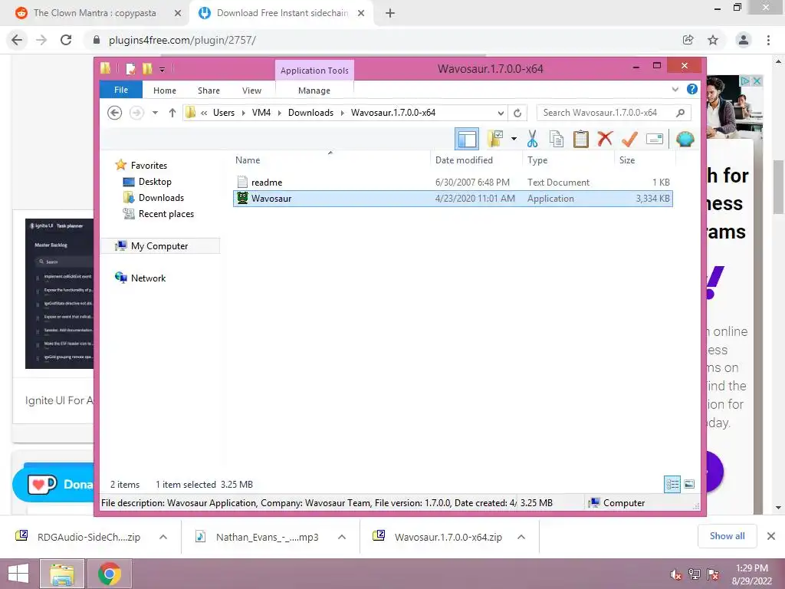Click VM4 in the address breadcrumb
The height and width of the screenshot is (589, 785).
pyautogui.click(x=261, y=113)
